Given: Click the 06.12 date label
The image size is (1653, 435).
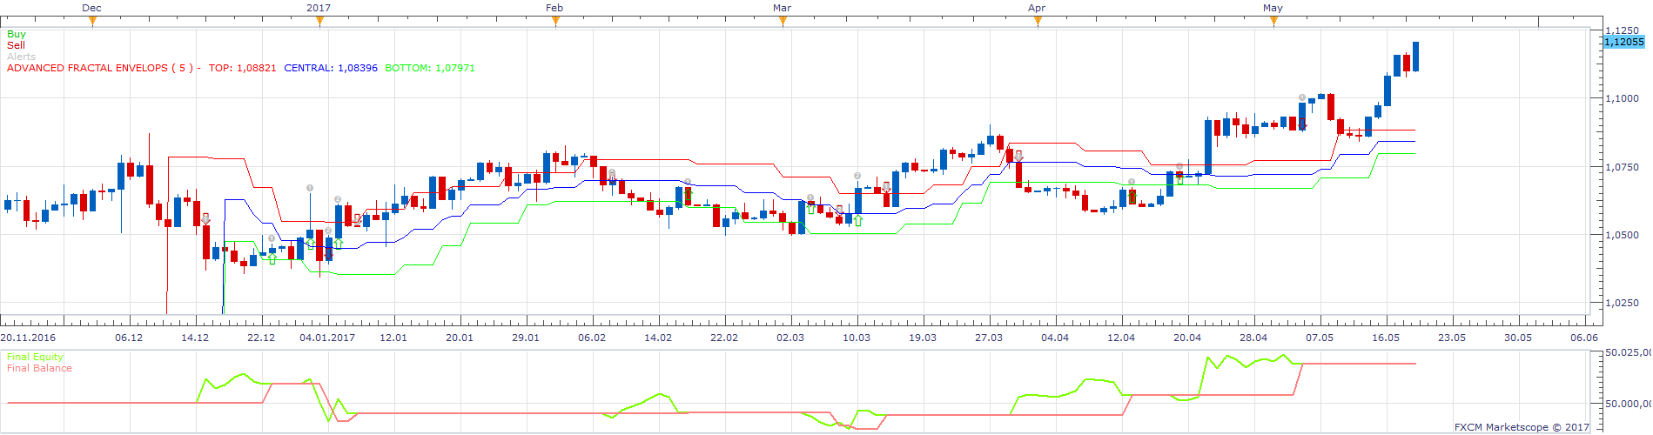Looking at the screenshot, I should pyautogui.click(x=129, y=338).
